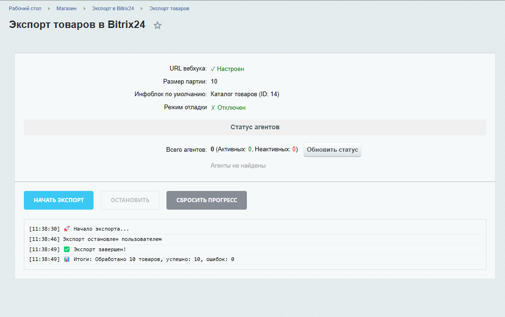Click Агенты не найдены message
The image size is (505, 317).
tap(238, 166)
